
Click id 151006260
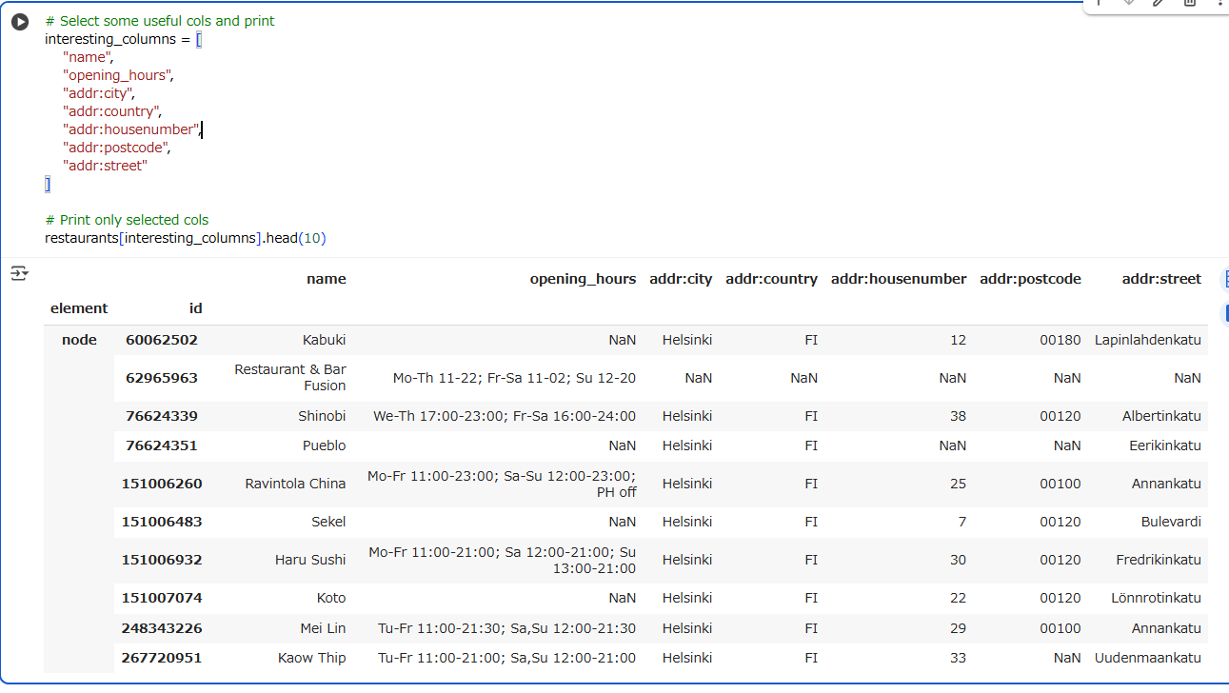click(x=162, y=484)
